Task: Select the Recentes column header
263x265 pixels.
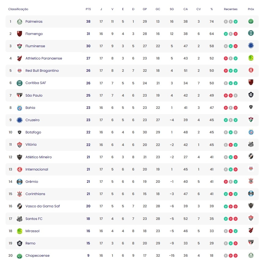Action: pos(231,9)
